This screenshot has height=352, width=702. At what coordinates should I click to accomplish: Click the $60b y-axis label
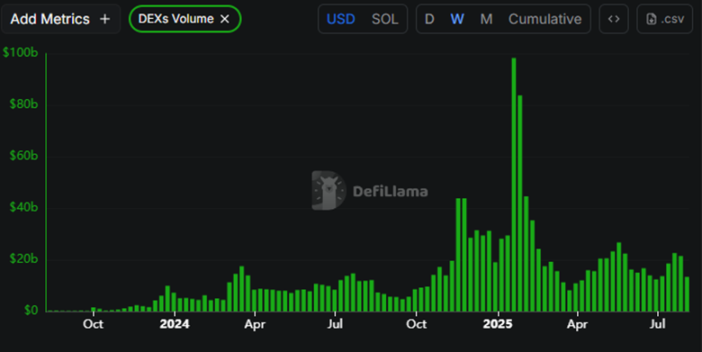tap(23, 156)
